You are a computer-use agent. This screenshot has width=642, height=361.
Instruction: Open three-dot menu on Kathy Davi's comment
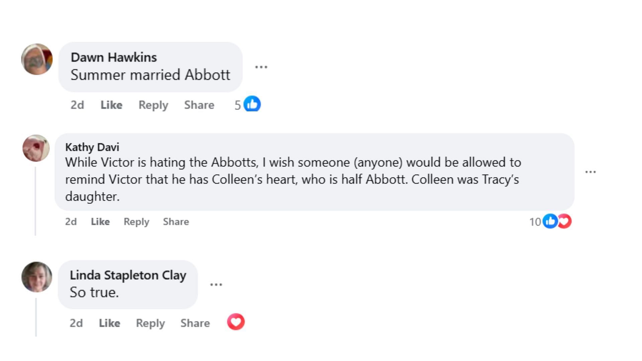tap(590, 172)
